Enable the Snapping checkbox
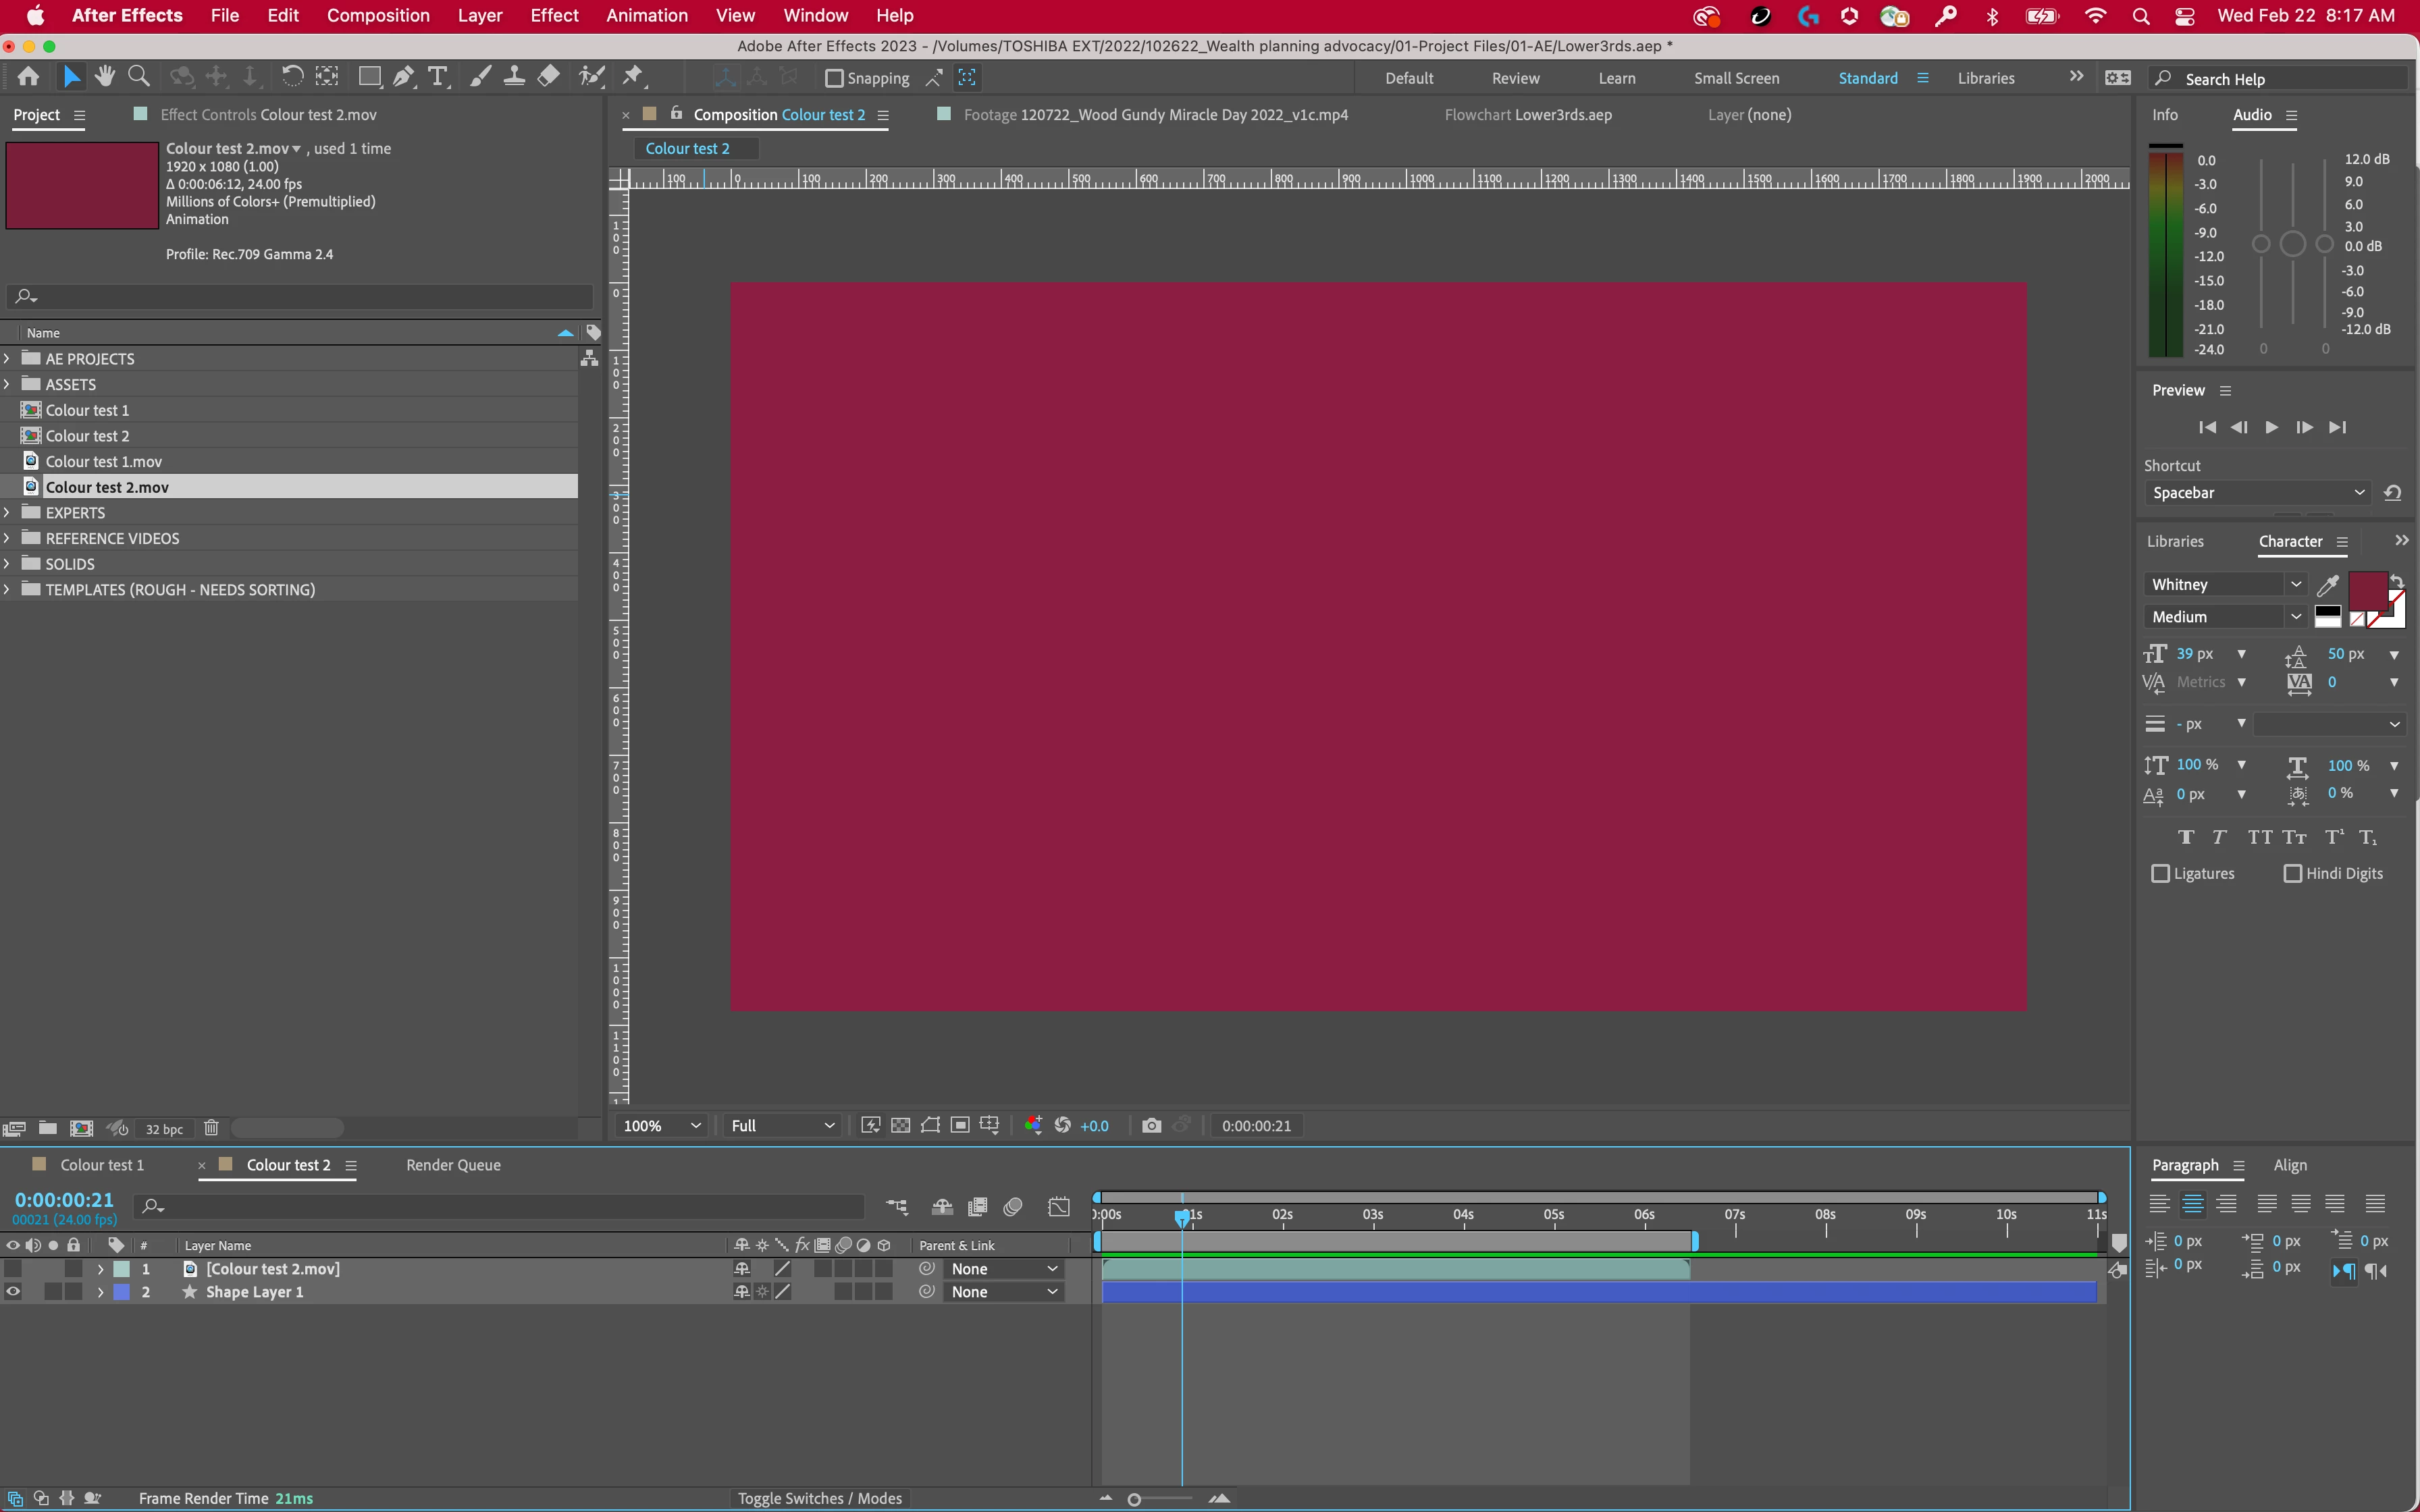This screenshot has width=2420, height=1512. pyautogui.click(x=834, y=78)
